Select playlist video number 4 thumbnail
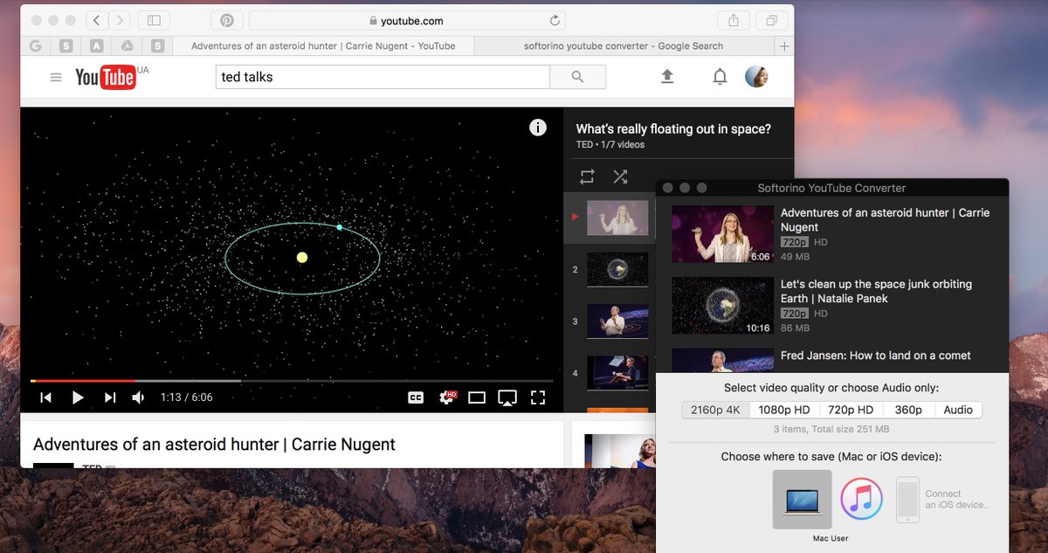Image resolution: width=1048 pixels, height=553 pixels. click(617, 372)
